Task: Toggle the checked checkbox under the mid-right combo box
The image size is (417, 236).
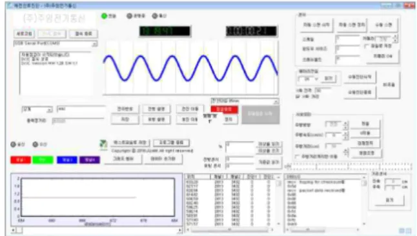Action: click(x=298, y=96)
